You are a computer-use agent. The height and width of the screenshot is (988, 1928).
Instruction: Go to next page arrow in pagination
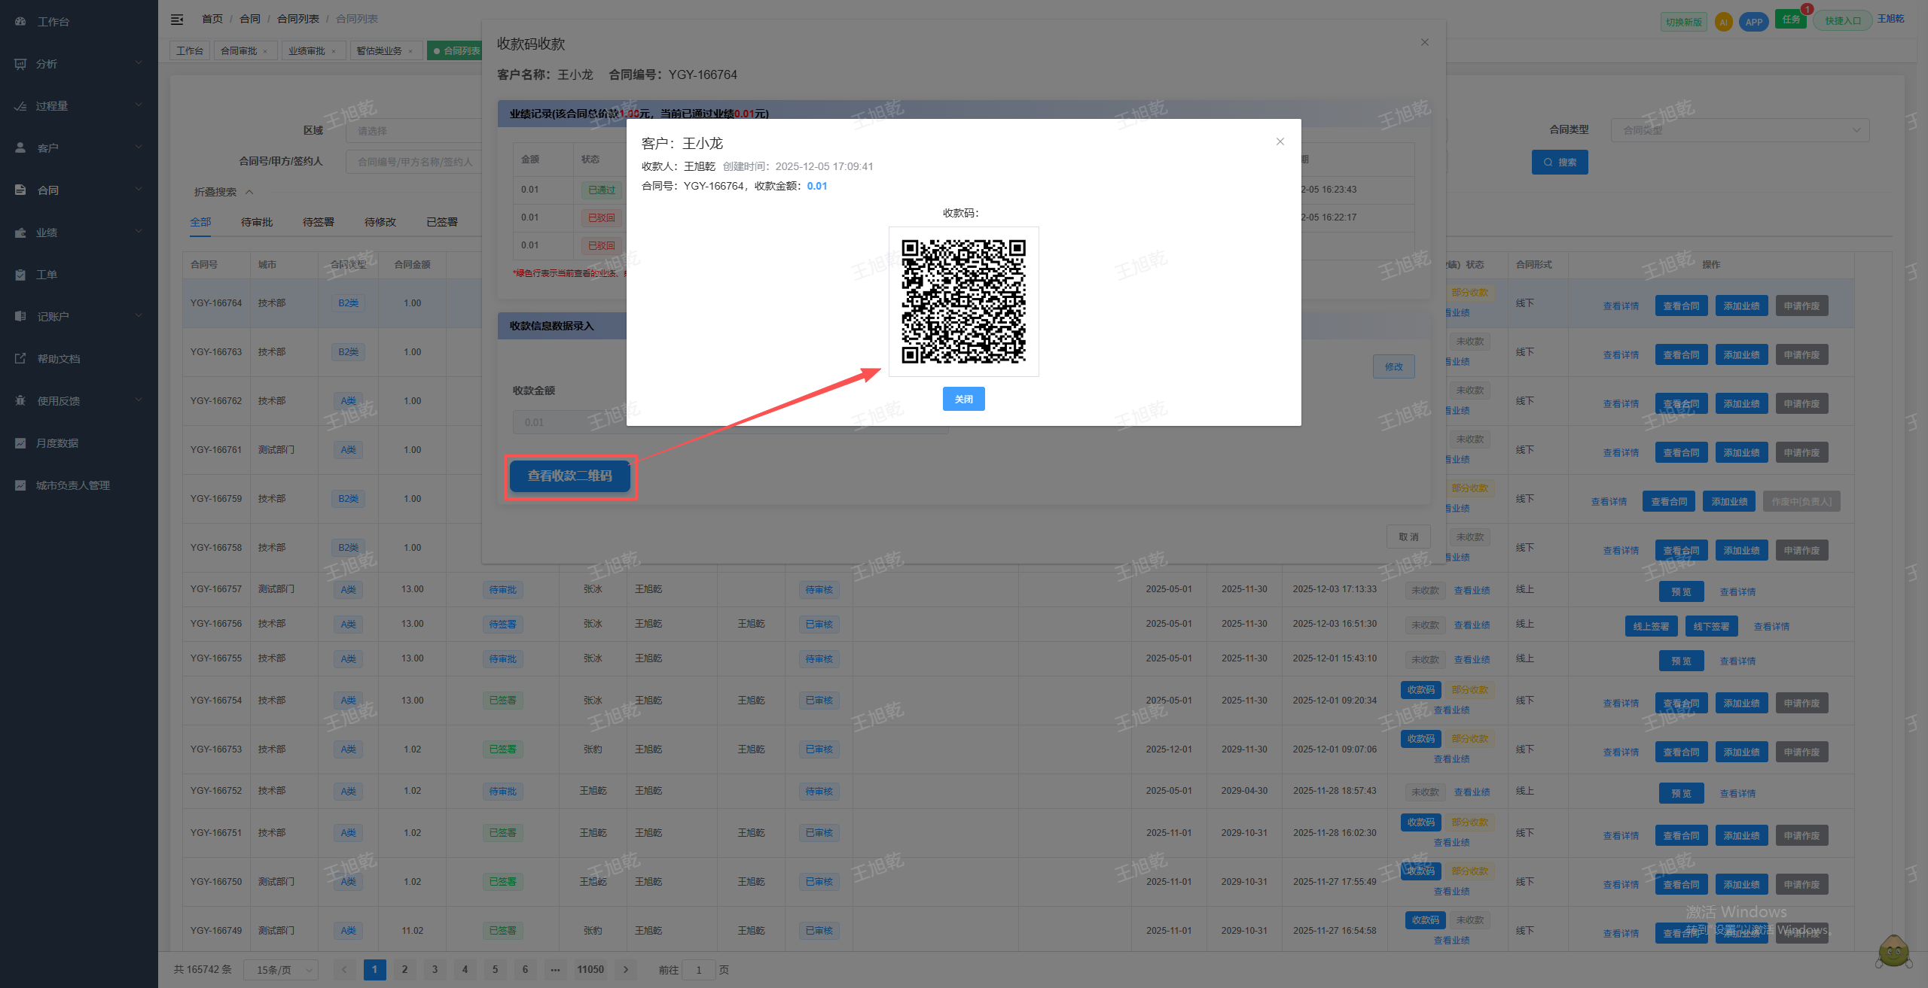(x=626, y=970)
